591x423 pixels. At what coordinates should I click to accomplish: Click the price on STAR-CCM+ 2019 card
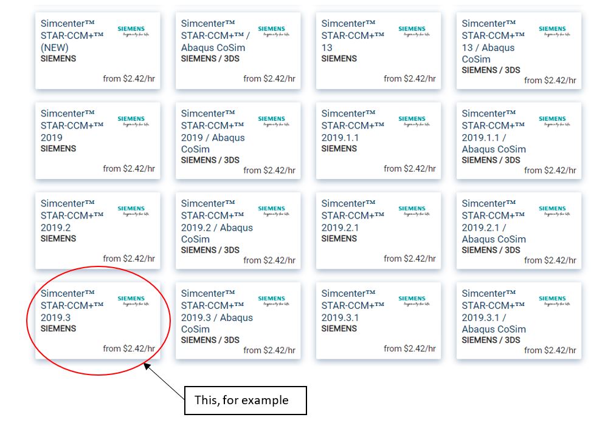pos(129,169)
